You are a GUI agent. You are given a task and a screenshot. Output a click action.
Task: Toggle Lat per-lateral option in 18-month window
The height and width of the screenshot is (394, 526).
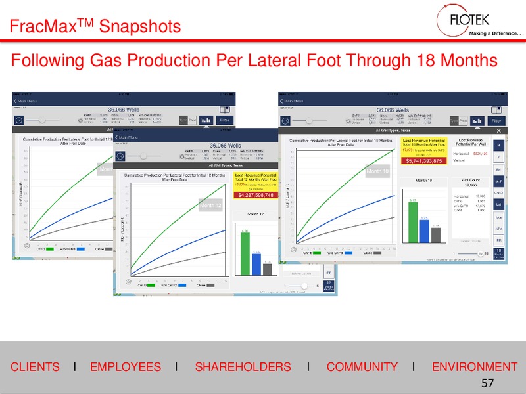pos(498,204)
